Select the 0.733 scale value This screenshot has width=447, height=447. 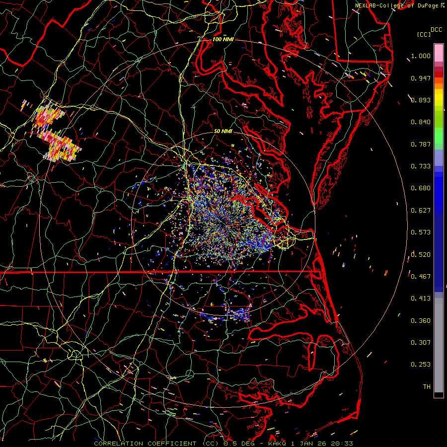coord(421,166)
